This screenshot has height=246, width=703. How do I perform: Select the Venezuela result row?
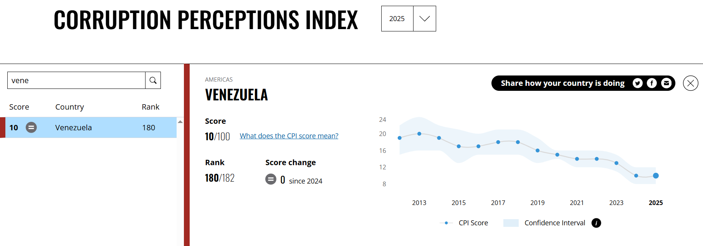[x=91, y=128]
